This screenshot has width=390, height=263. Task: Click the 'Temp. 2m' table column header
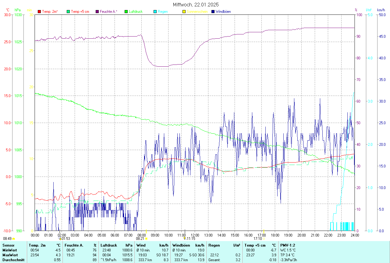37,245
